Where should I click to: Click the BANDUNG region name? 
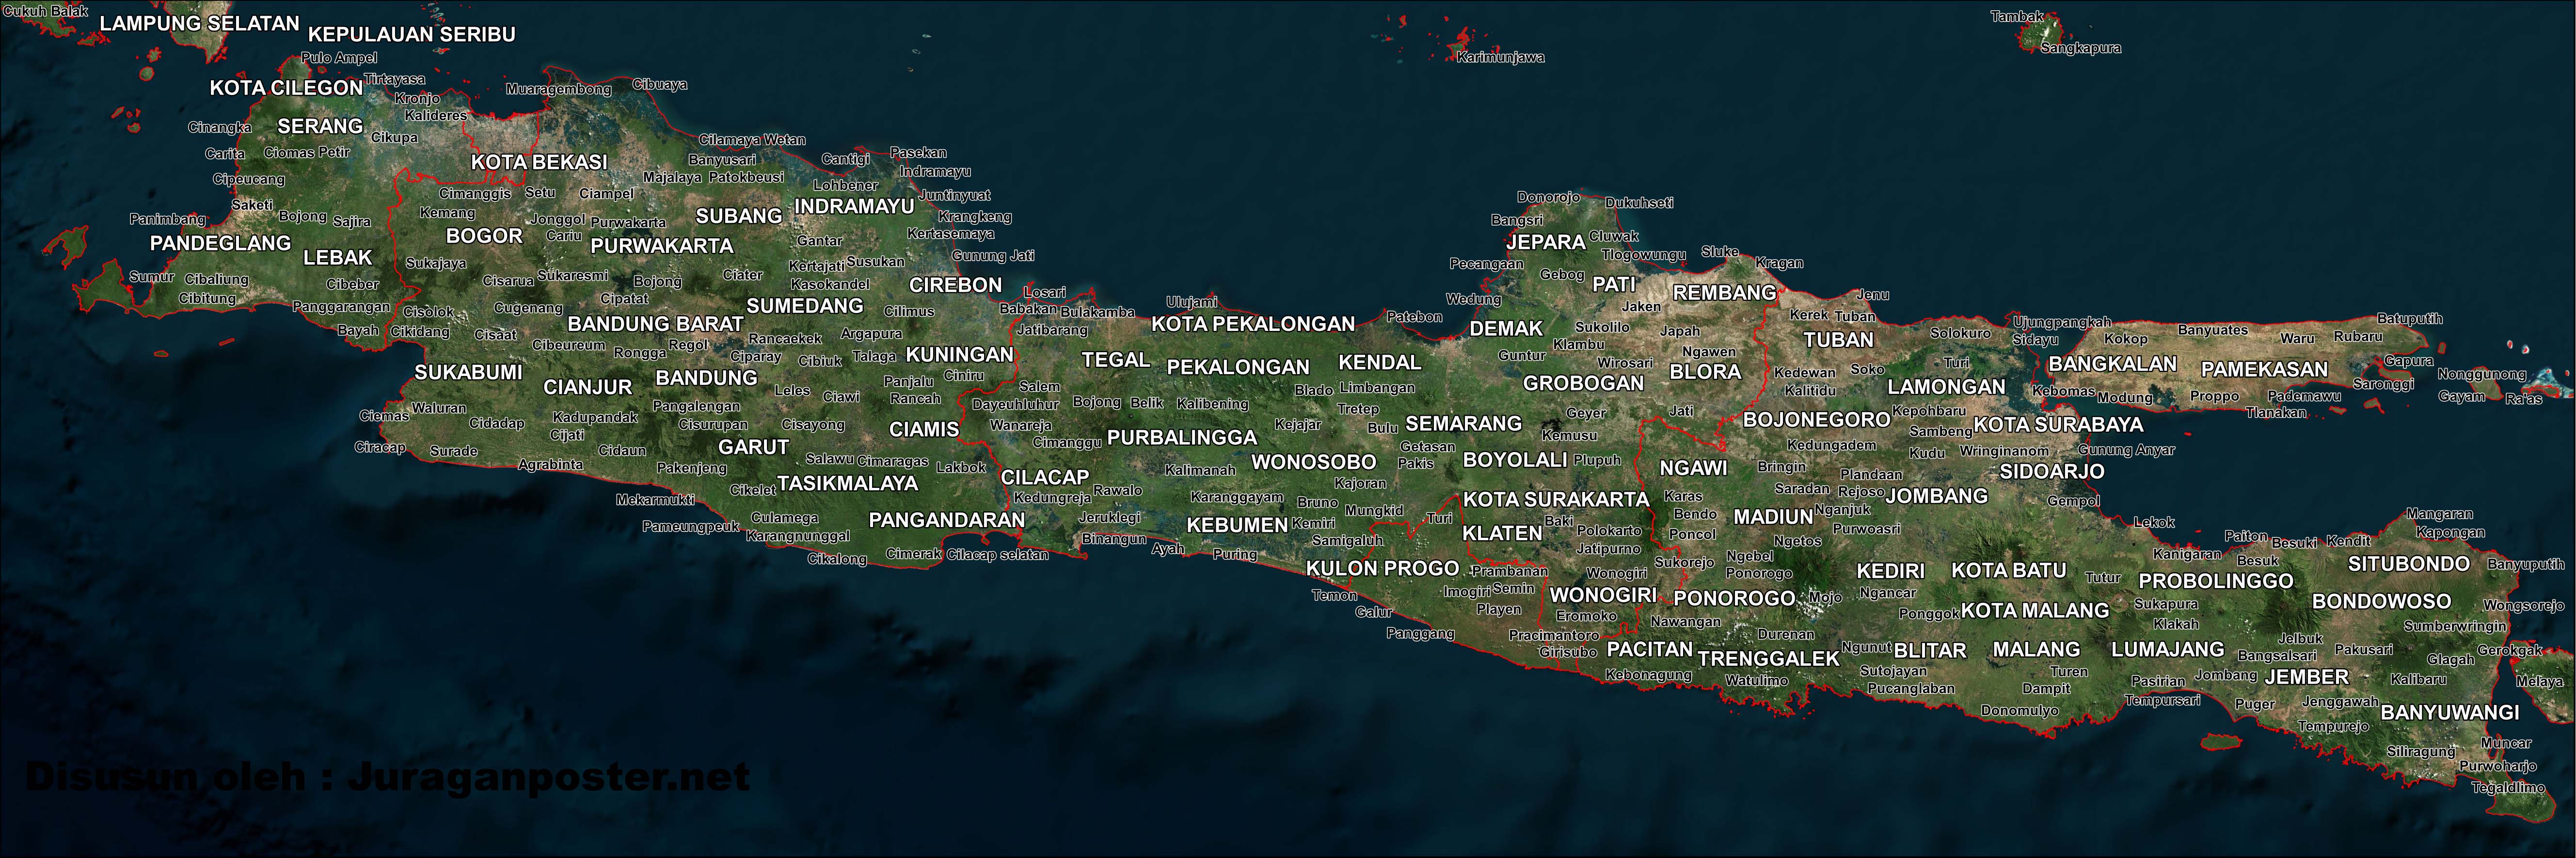tap(706, 377)
